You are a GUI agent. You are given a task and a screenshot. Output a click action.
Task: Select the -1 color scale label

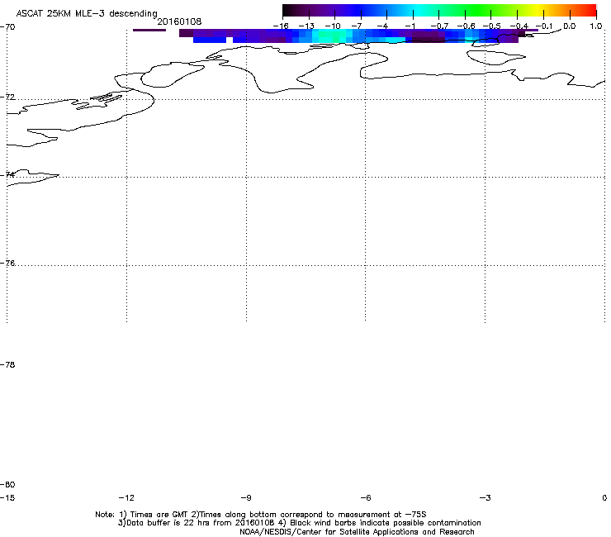pos(410,26)
